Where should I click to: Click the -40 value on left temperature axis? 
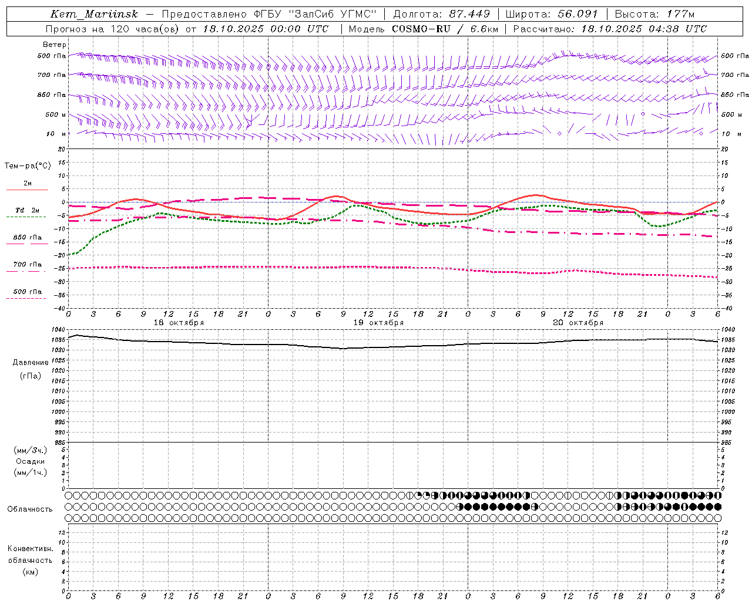61,309
